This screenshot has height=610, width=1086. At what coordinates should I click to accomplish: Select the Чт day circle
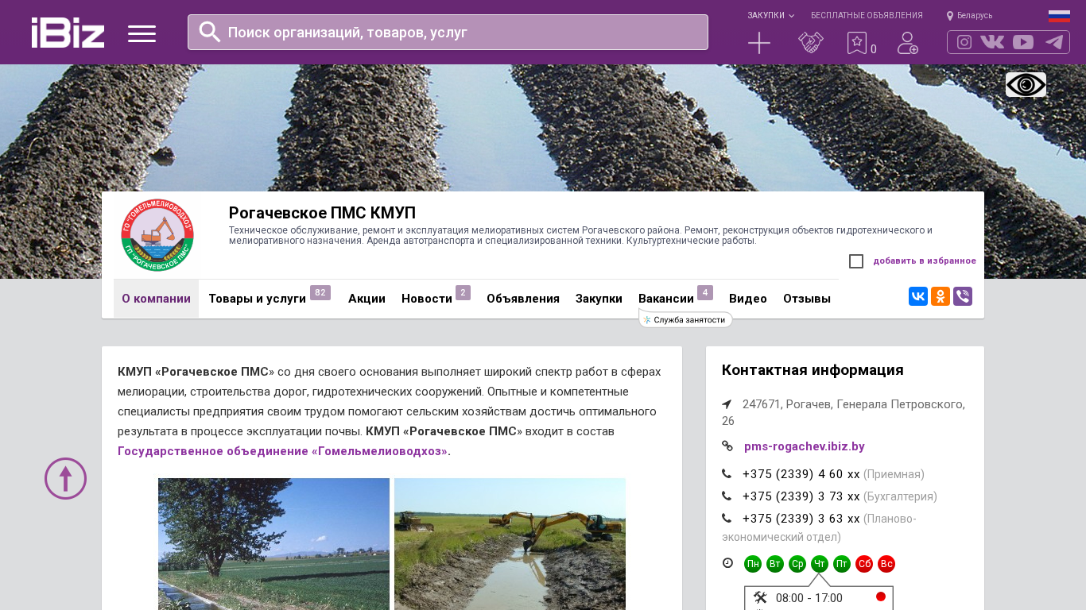[820, 564]
